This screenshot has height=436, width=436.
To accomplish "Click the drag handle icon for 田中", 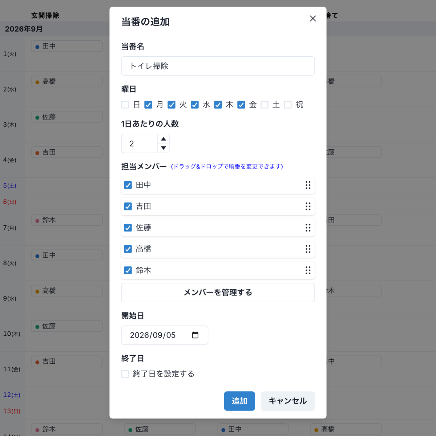I will 308,185.
